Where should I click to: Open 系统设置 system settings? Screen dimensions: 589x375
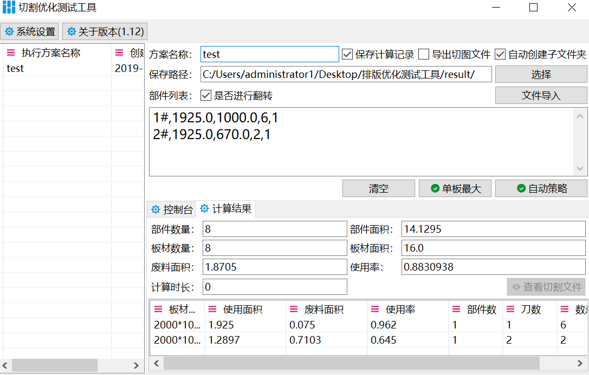[30, 32]
